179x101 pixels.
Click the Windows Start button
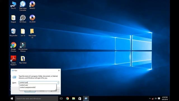12,98
